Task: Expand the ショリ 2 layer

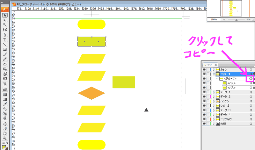Action: (214, 106)
